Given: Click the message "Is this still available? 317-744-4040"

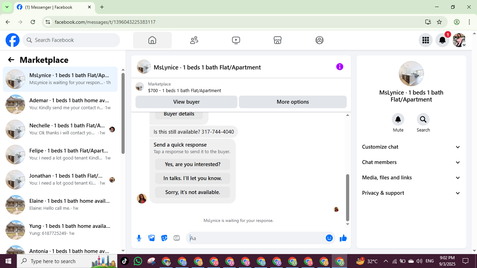Looking at the screenshot, I should [194, 132].
